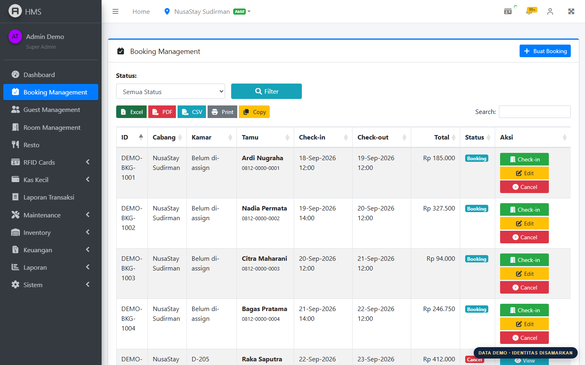This screenshot has height=365, width=585.
Task: Export table as CSV
Action: (192, 112)
